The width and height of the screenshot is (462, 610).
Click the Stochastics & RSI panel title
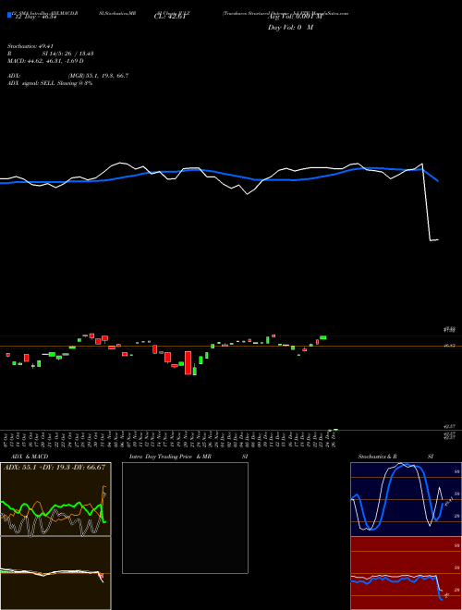pos(395,457)
